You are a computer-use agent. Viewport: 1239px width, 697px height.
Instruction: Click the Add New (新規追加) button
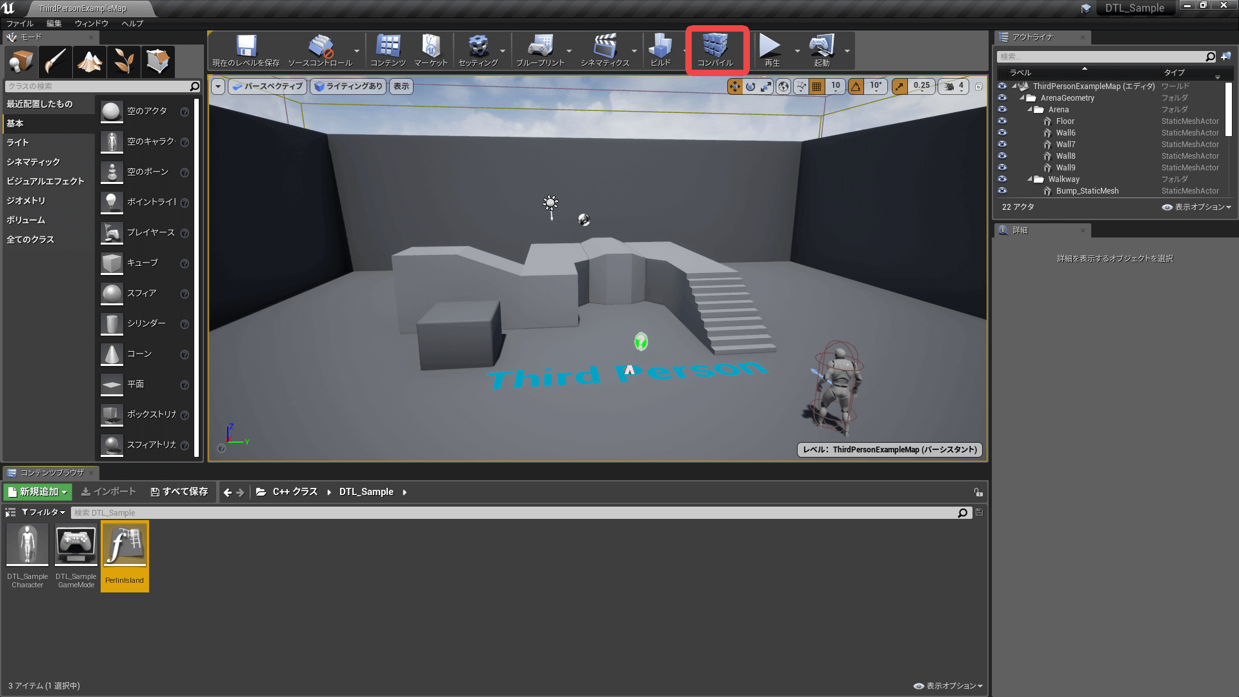tap(38, 492)
